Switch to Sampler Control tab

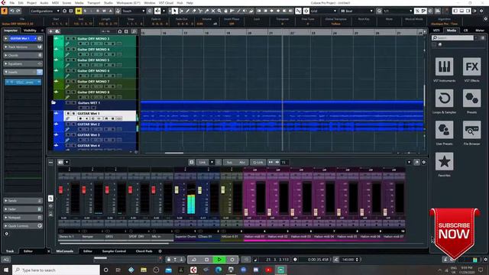pyautogui.click(x=114, y=251)
